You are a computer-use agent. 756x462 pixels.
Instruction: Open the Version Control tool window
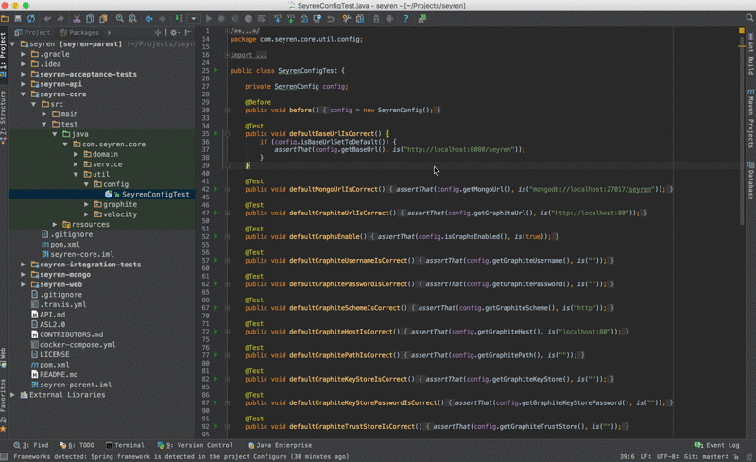click(196, 445)
